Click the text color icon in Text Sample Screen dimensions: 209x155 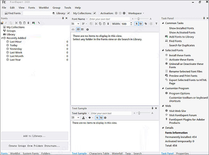[84, 118]
